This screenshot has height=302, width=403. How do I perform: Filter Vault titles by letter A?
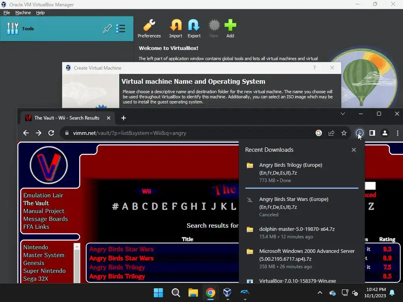click(125, 206)
